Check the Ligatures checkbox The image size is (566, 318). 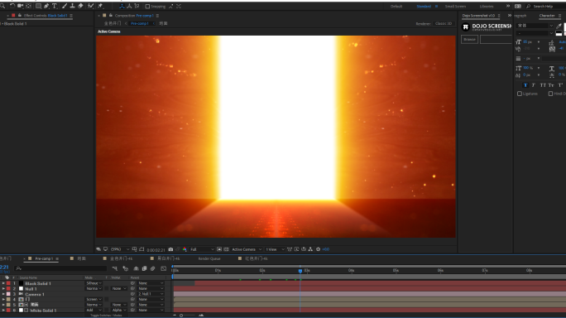pos(520,94)
